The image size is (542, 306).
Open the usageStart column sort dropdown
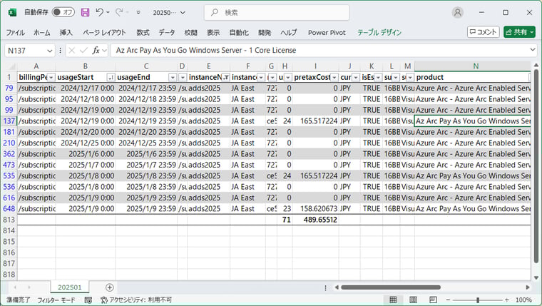(111, 78)
